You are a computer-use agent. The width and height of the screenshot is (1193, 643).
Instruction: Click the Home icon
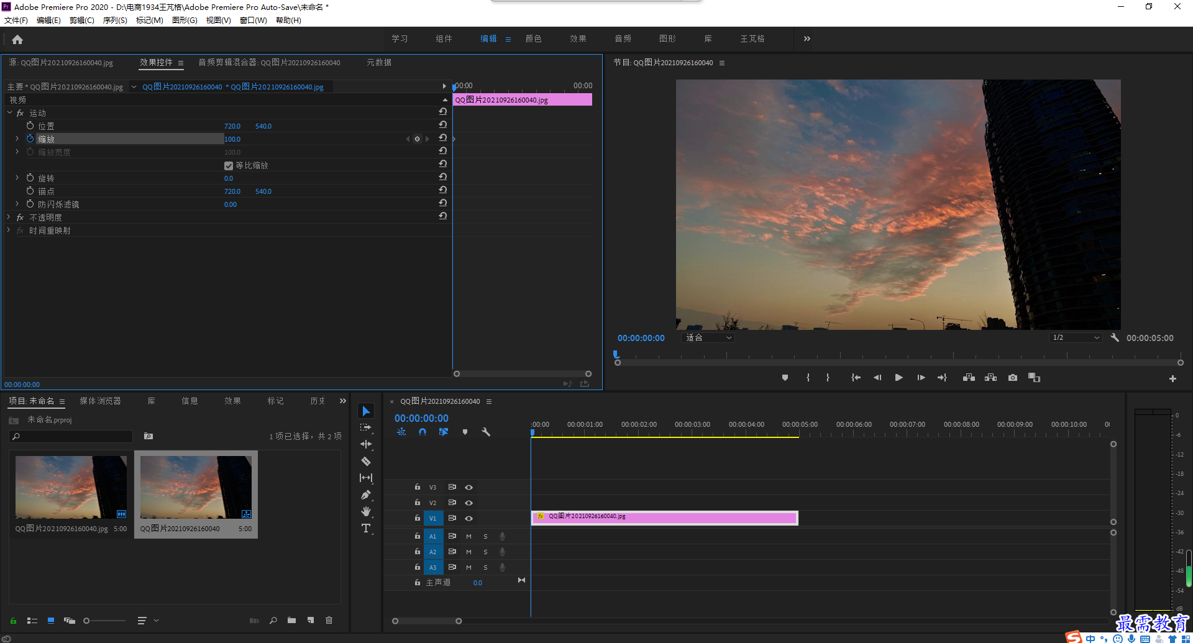[17, 39]
